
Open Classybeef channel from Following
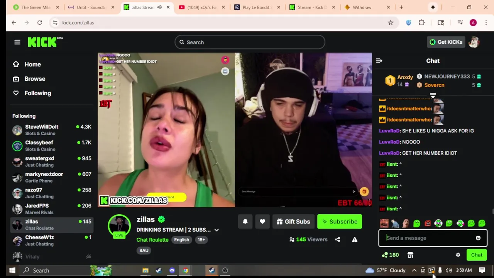pyautogui.click(x=52, y=146)
